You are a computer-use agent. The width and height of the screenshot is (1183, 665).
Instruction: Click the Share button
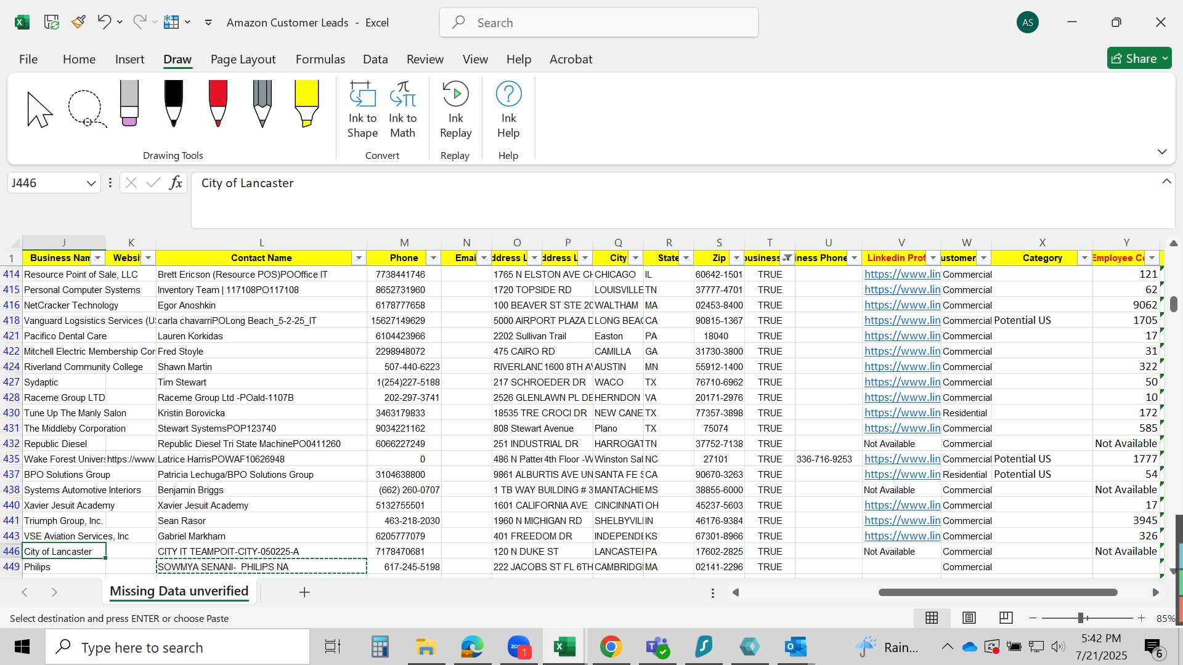pyautogui.click(x=1139, y=58)
